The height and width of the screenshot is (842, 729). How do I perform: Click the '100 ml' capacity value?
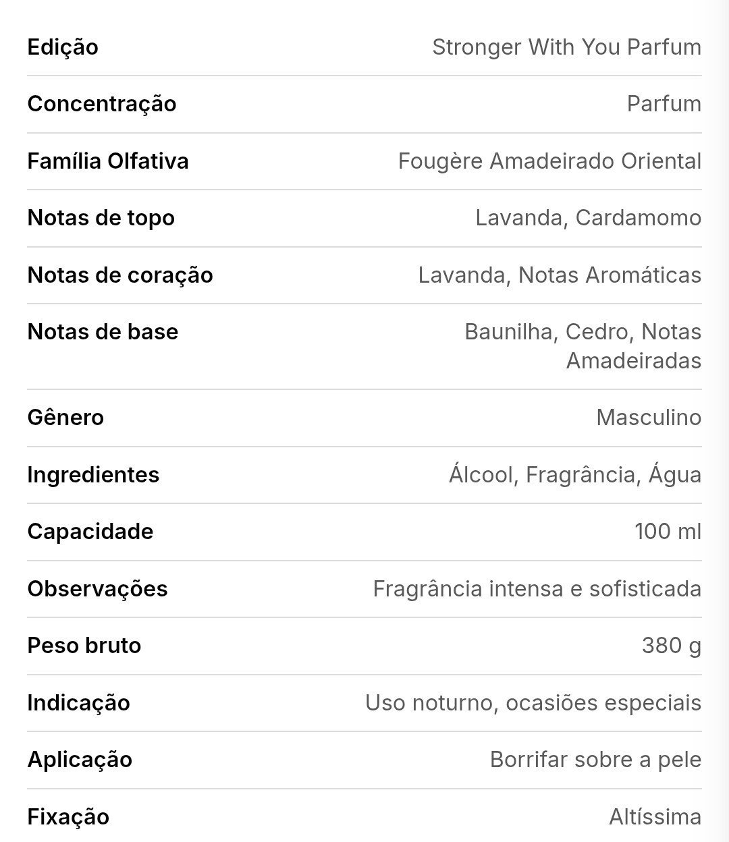click(x=668, y=532)
